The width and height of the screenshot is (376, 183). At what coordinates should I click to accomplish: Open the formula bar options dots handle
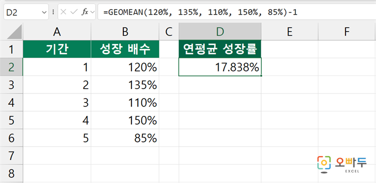[x=53, y=12]
